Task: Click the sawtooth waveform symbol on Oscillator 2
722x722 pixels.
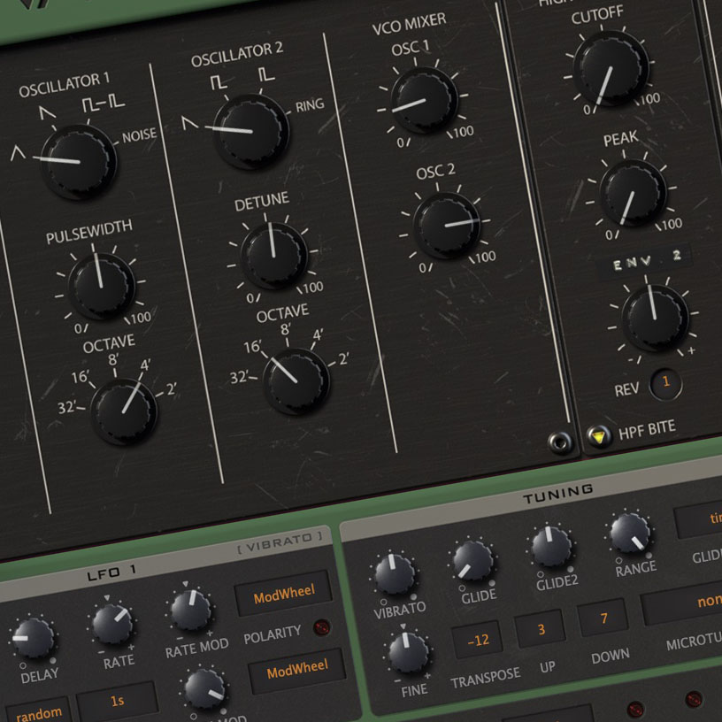Action: point(189,122)
